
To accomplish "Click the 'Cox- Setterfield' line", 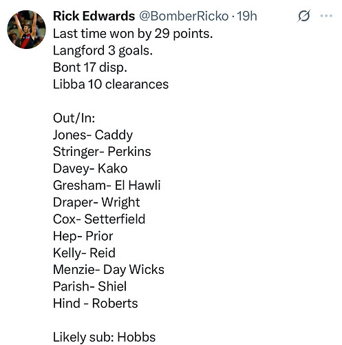I will (99, 219).
